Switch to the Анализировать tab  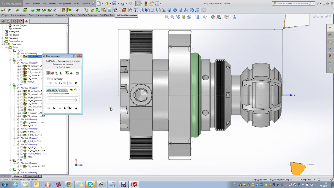45,15
